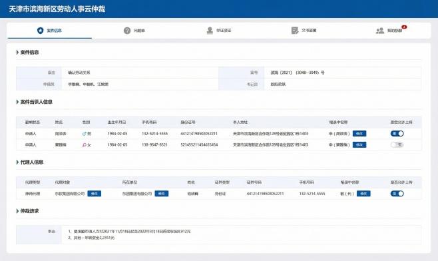Click the 确认劳动关系 case cause value
This screenshot has width=438, height=261.
(x=79, y=73)
